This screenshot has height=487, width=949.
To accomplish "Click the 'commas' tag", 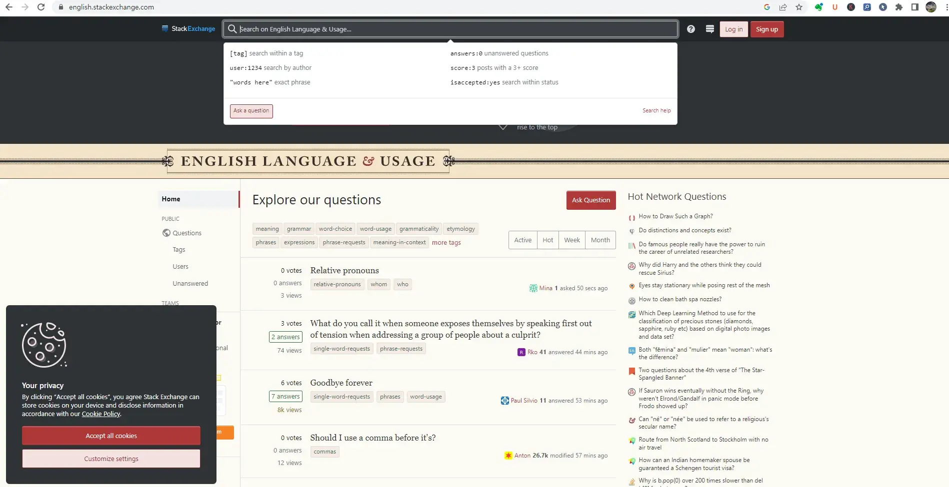I will click(325, 452).
